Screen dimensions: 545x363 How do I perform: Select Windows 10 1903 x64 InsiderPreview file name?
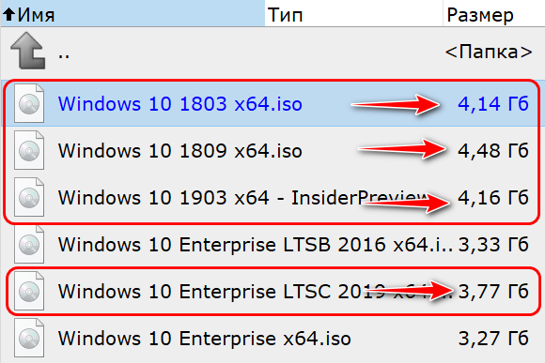pos(243,198)
